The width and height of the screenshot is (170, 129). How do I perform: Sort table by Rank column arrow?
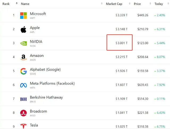pyautogui.click(x=16, y=3)
